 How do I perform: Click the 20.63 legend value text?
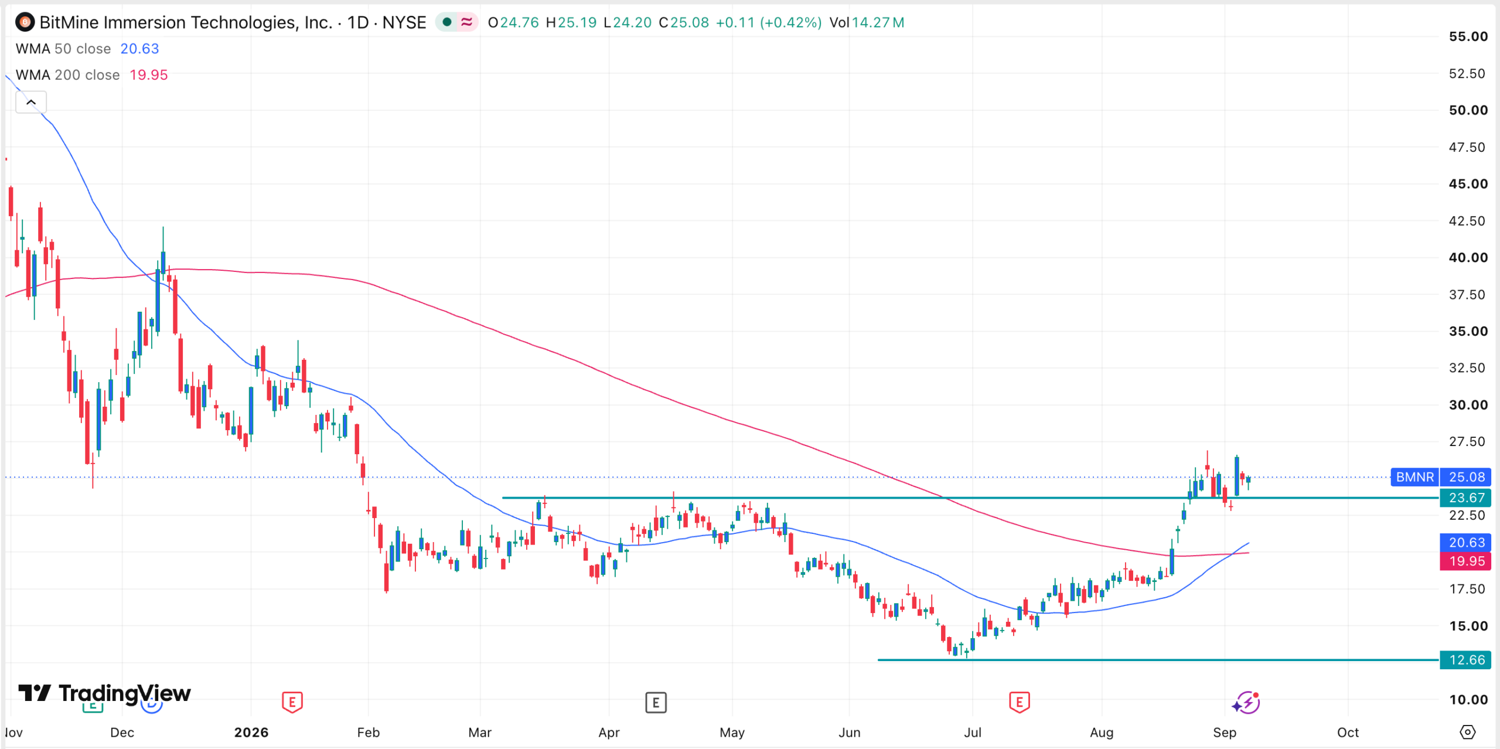click(x=139, y=49)
